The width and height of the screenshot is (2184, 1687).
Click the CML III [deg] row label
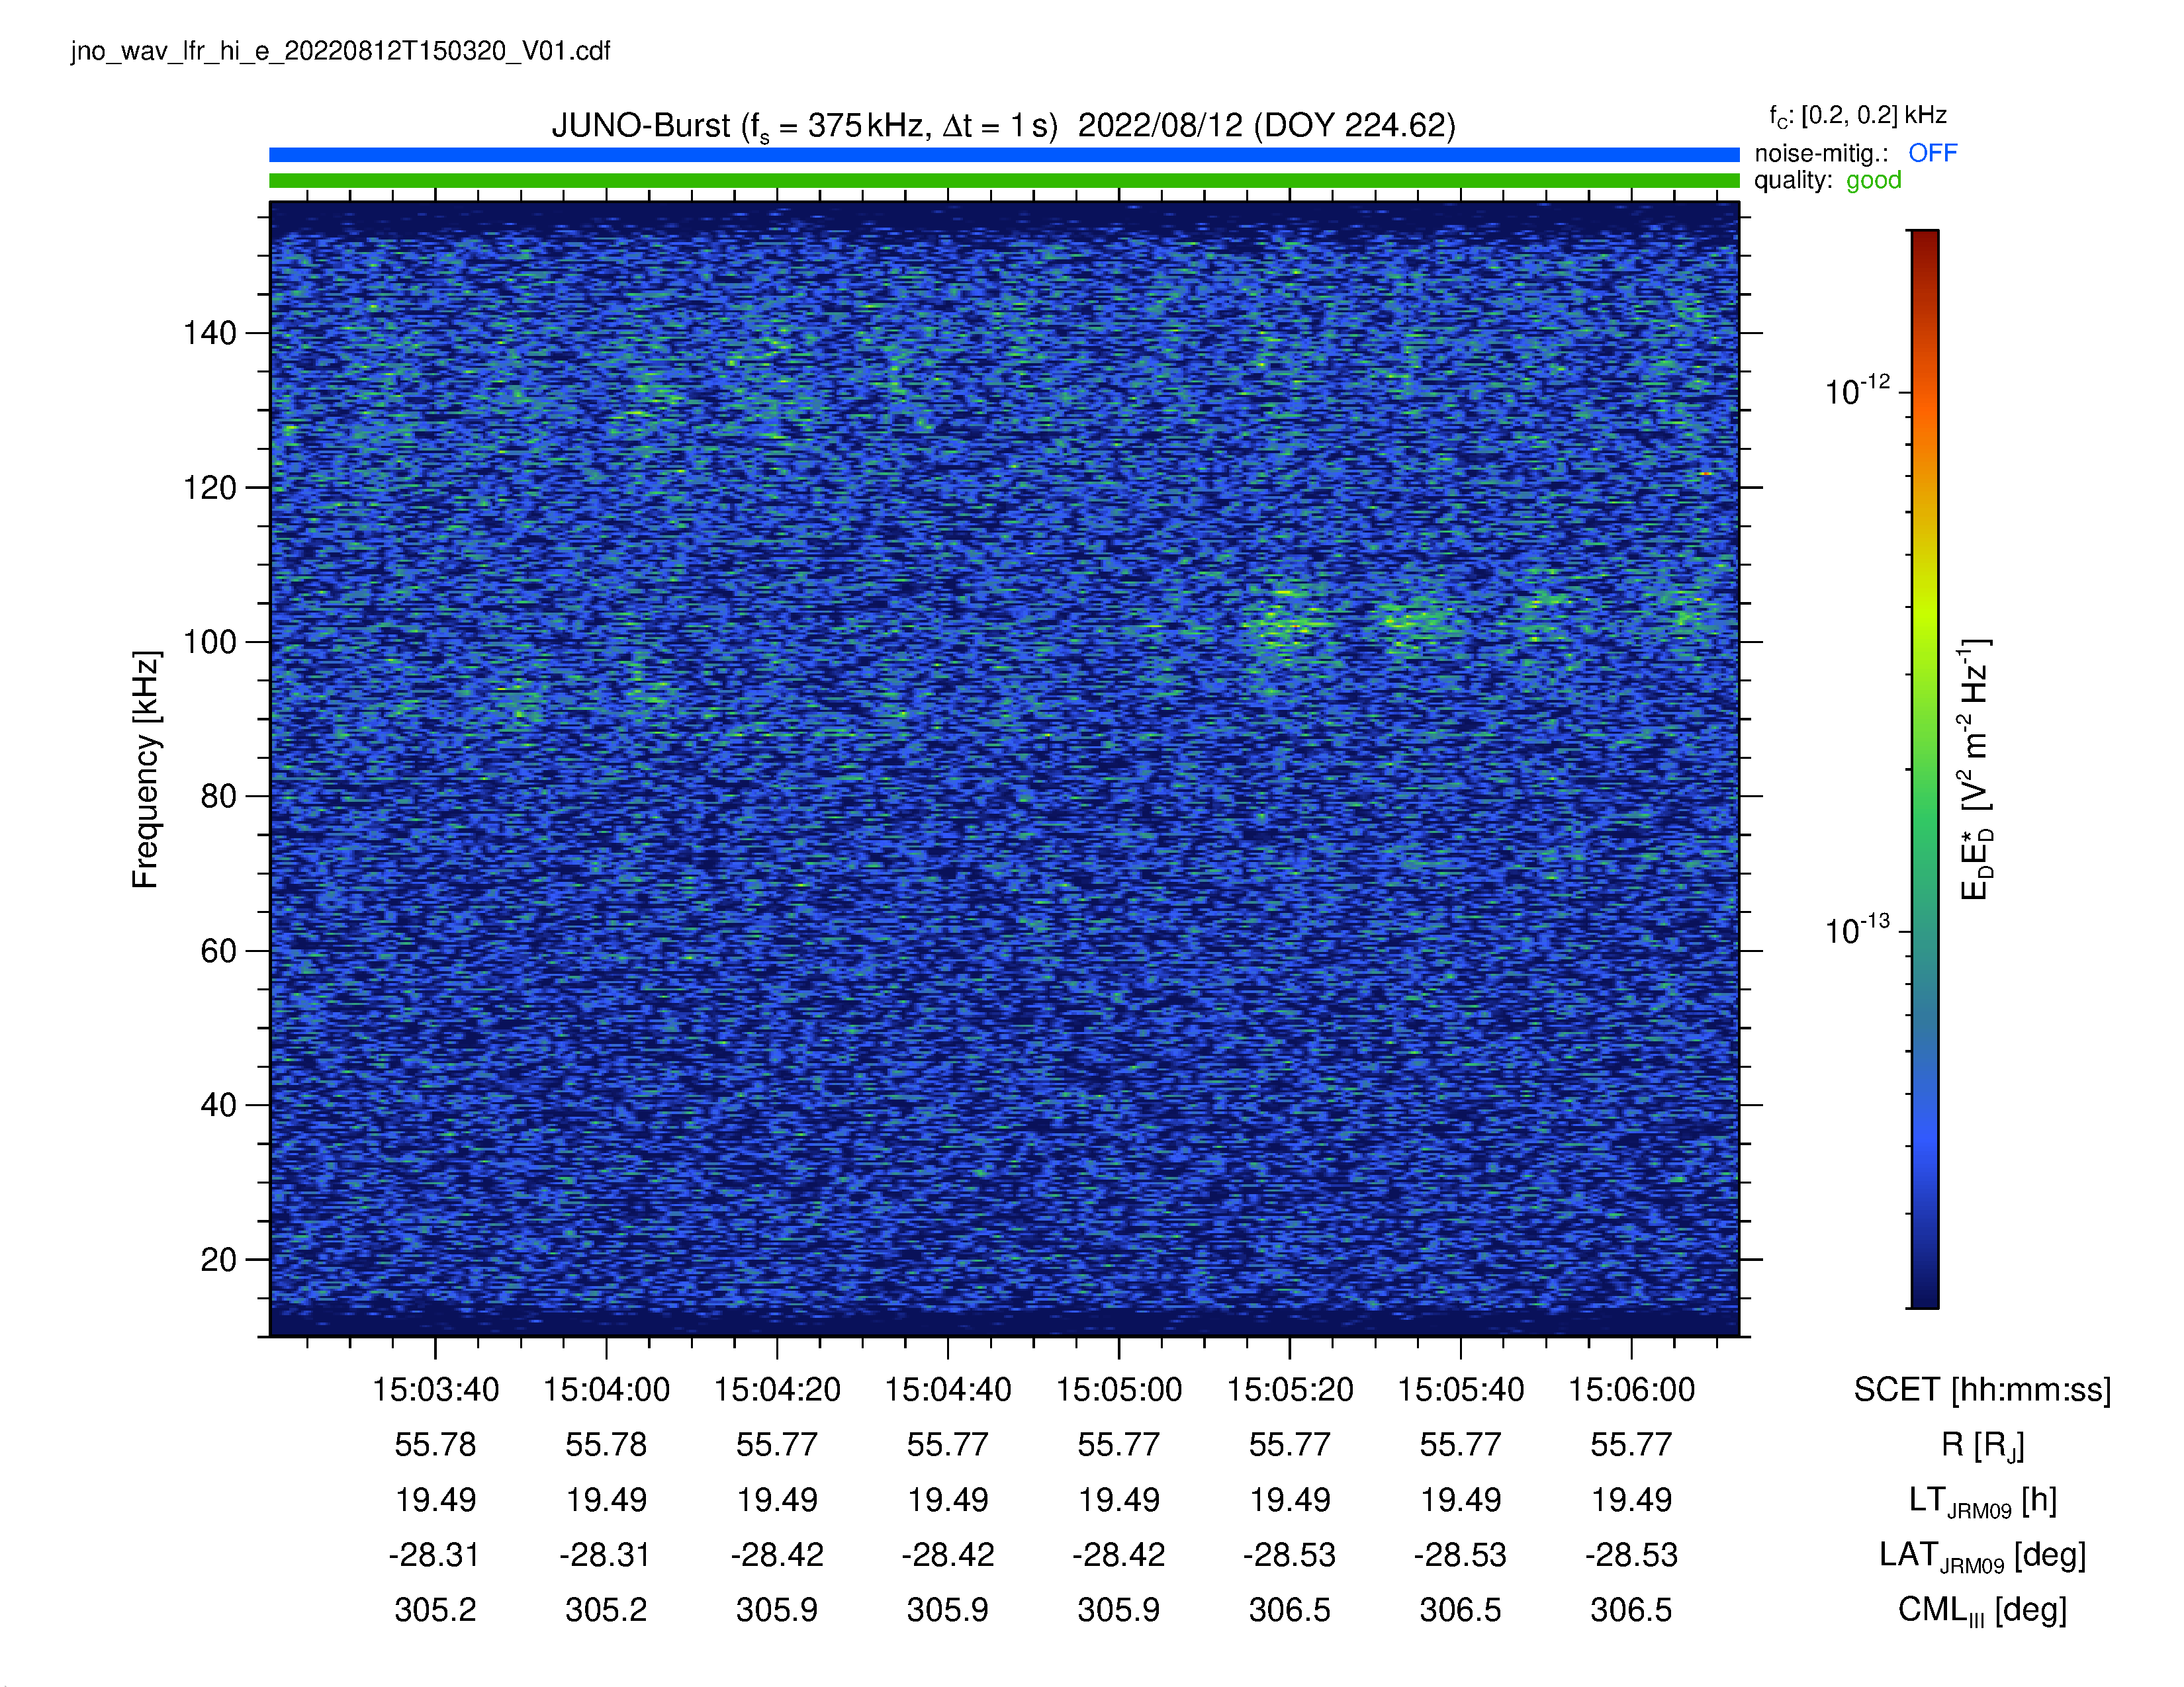1982,1610
